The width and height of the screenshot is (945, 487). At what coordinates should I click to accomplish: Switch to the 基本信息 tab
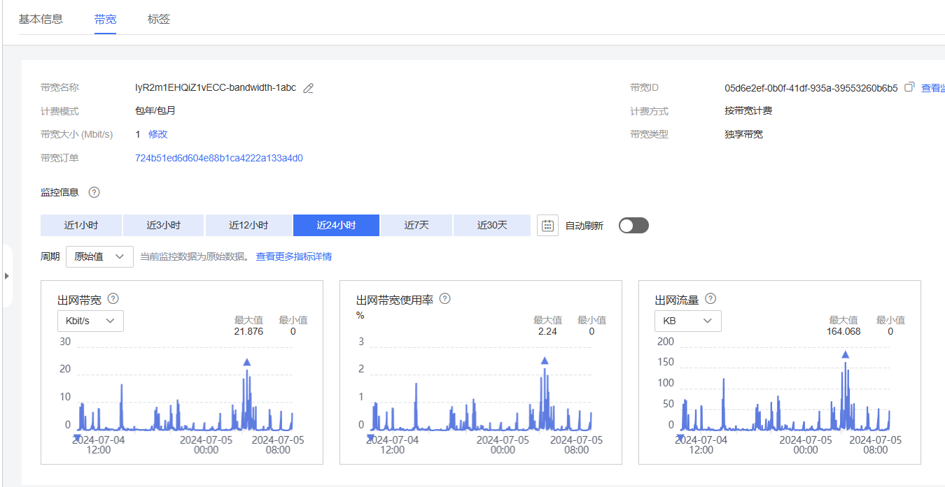point(41,19)
